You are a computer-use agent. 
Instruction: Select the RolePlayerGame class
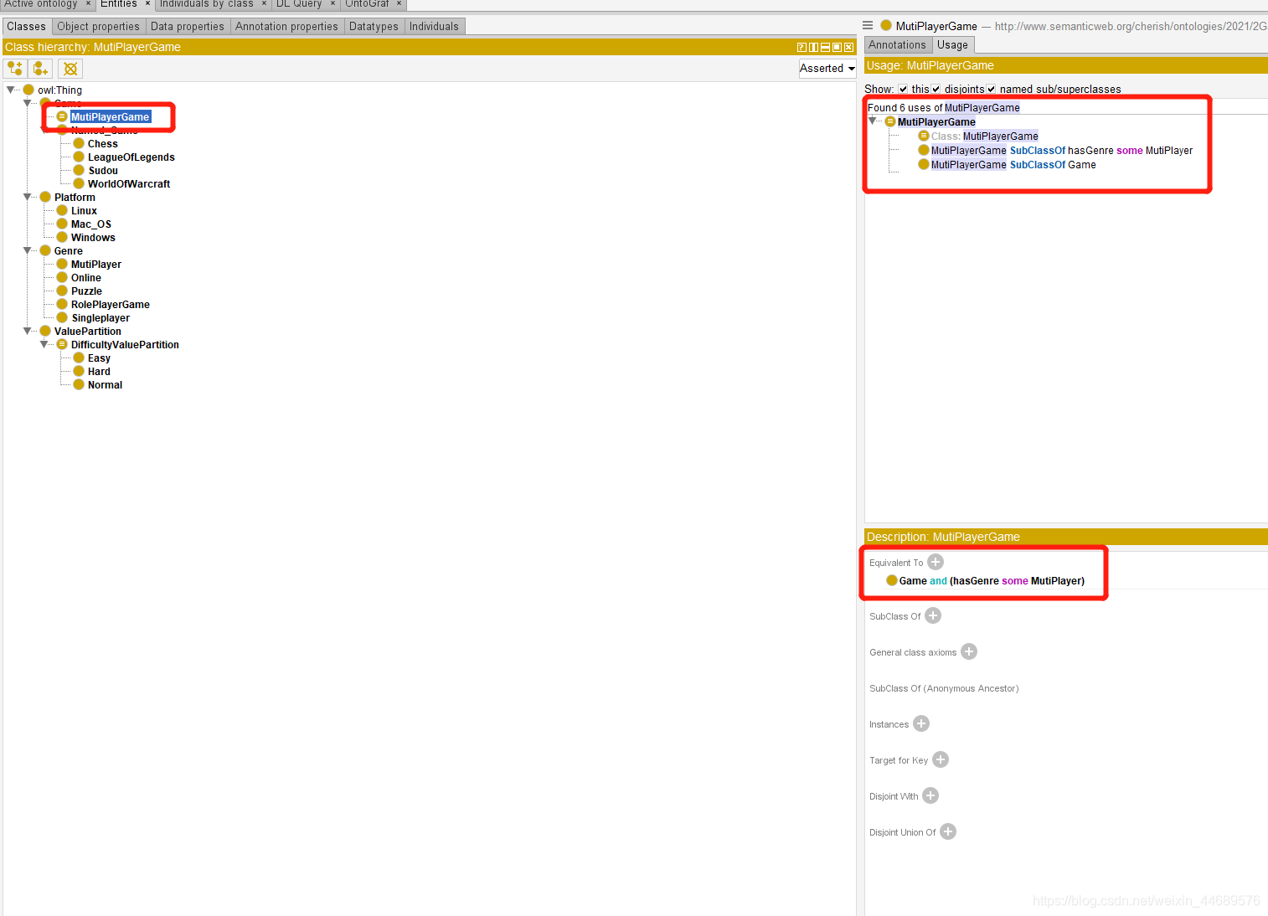[111, 304]
